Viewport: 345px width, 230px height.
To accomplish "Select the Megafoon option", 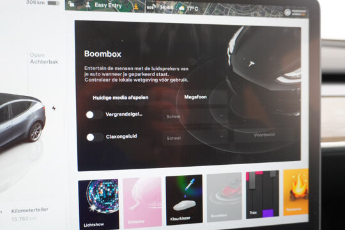I will [195, 97].
